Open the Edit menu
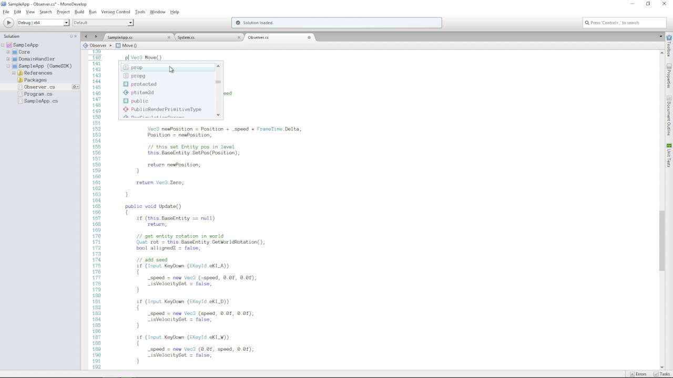Image resolution: width=673 pixels, height=378 pixels. tap(17, 12)
